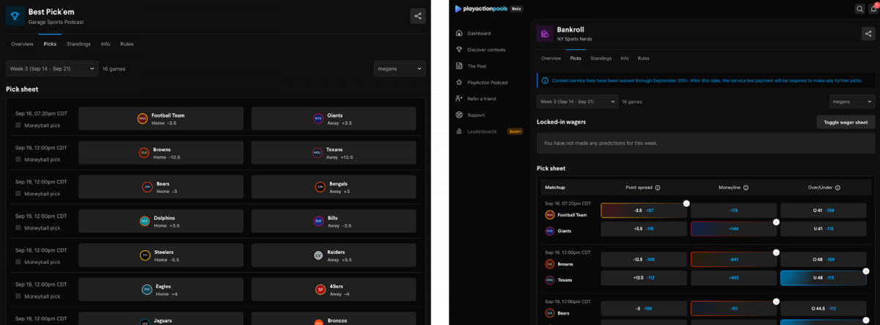Pick Raiders Away +5.5 in Best Pick'em

pyautogui.click(x=334, y=255)
